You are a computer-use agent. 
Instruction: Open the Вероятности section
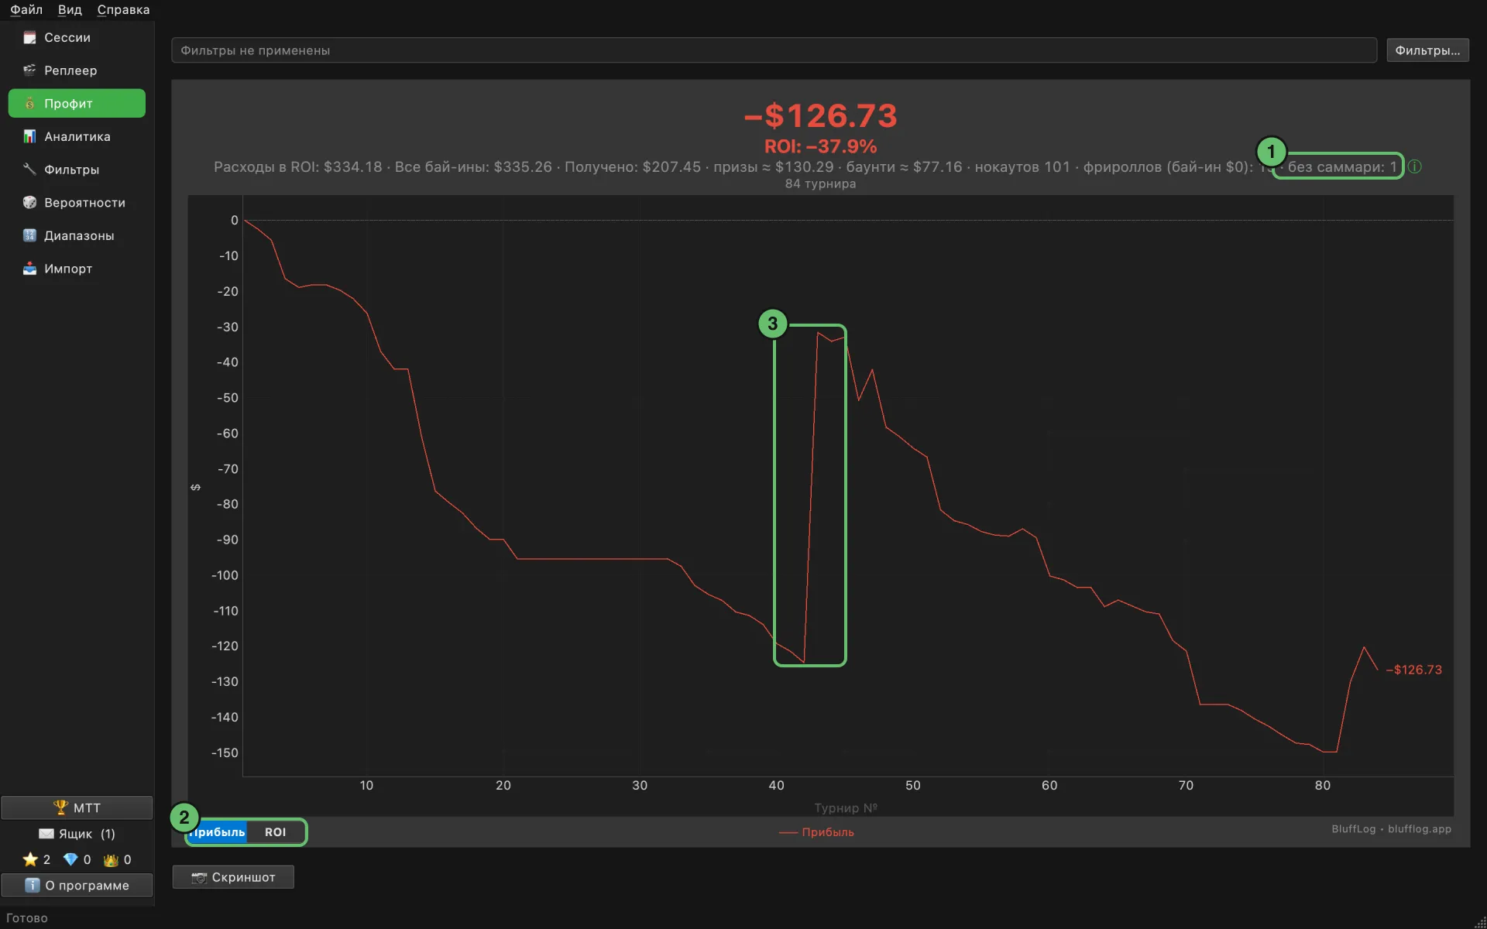pyautogui.click(x=77, y=202)
